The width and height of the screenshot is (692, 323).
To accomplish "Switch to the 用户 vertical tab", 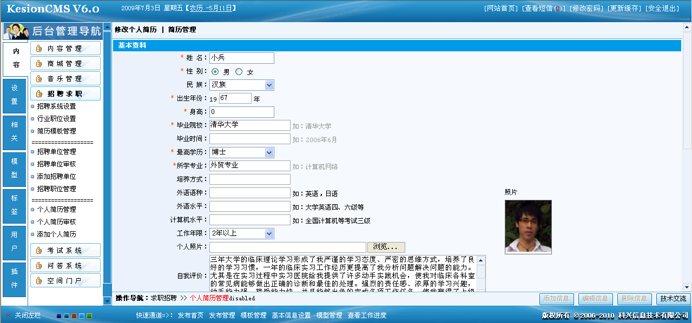I will click(x=15, y=241).
